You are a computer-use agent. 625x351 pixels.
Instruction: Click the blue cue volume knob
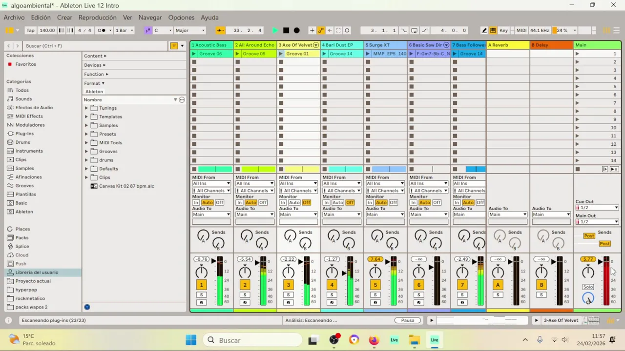(588, 298)
